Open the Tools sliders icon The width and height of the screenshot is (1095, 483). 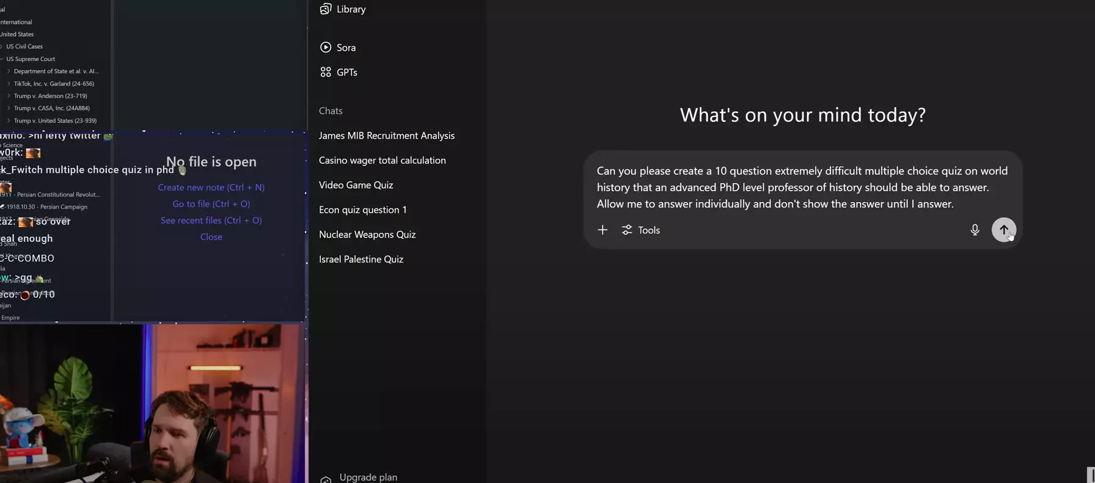[627, 230]
